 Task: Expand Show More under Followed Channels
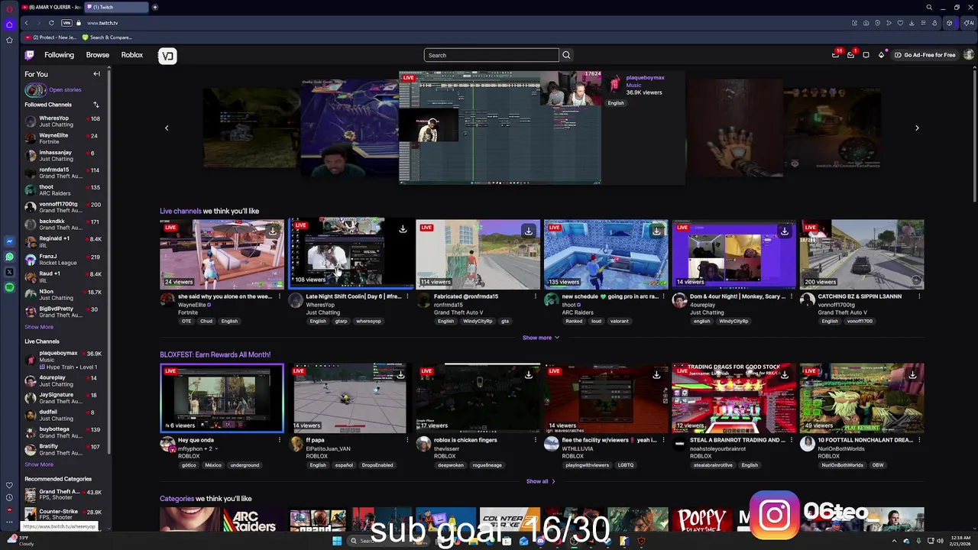tap(39, 327)
